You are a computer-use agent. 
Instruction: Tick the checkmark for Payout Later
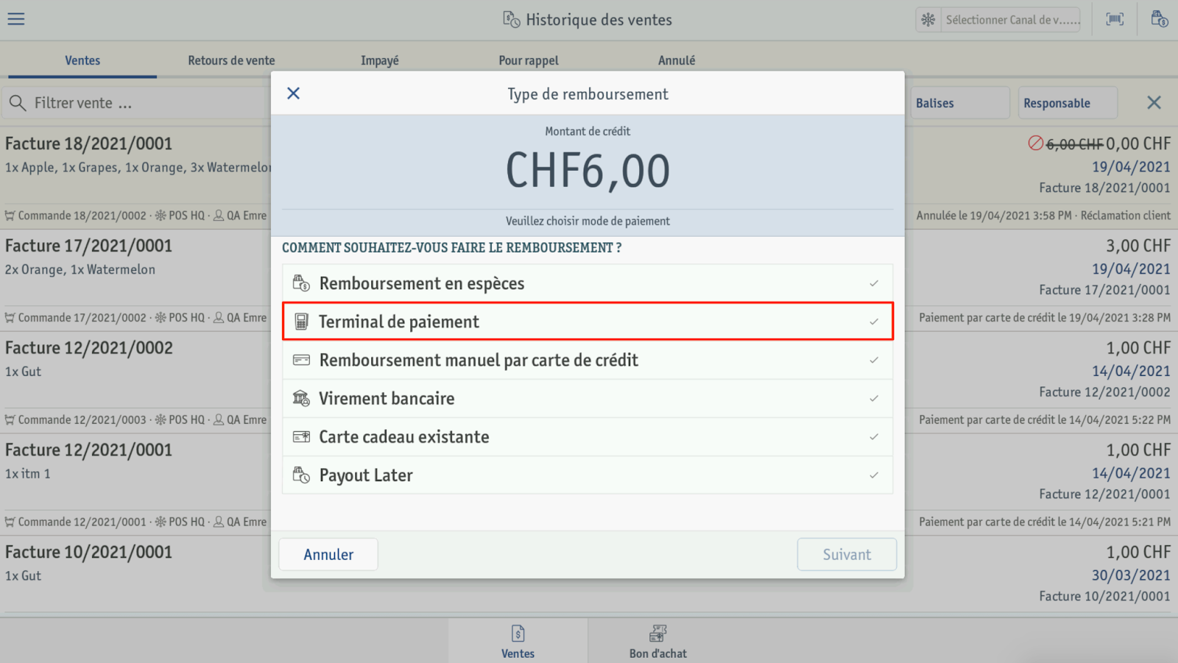[874, 475]
